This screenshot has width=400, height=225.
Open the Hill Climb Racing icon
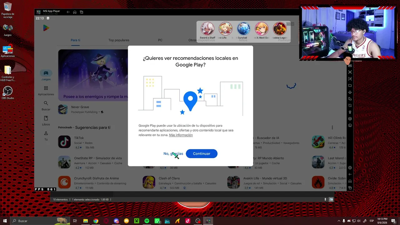[x=318, y=142]
